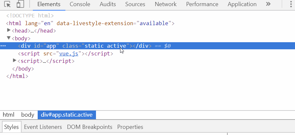
Task: Switch to the DOM Breakpoints pane
Action: pos(90,127)
